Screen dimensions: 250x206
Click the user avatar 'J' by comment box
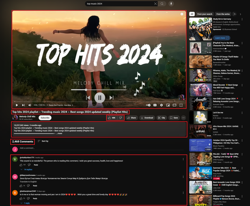tap(15, 149)
